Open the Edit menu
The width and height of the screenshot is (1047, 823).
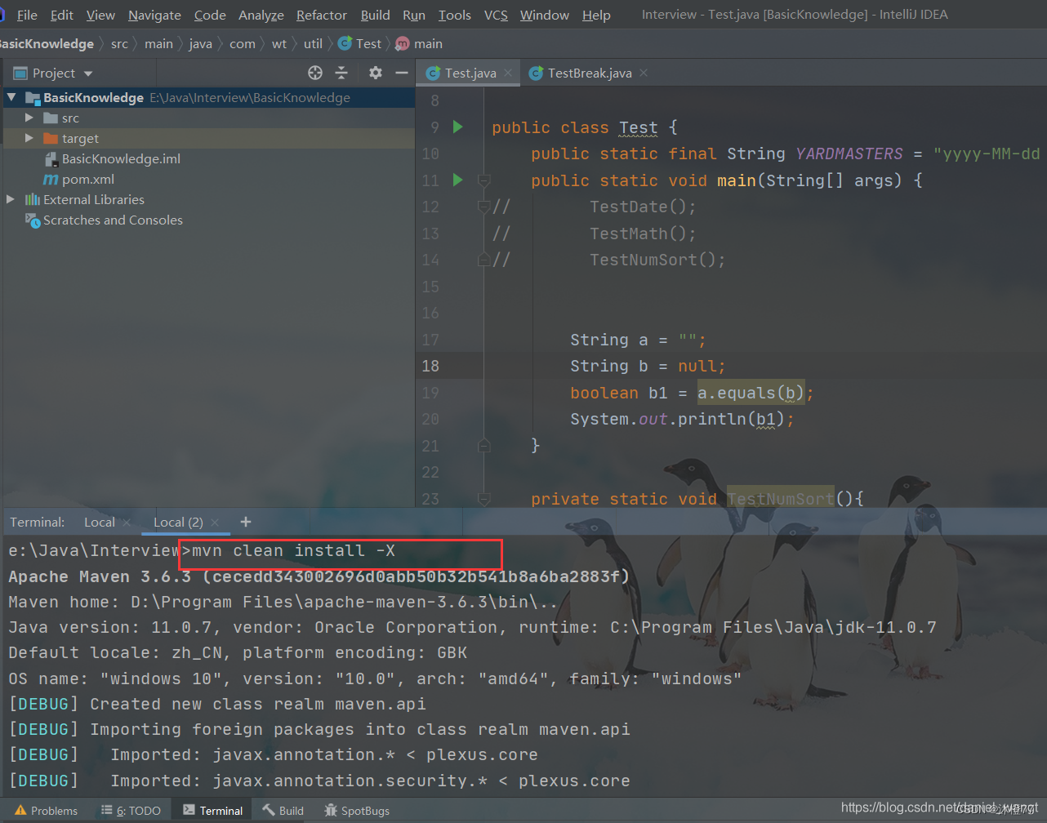(x=61, y=15)
